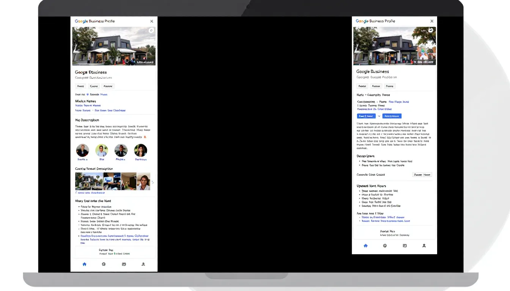Open first round profile avatar in left panel
The height and width of the screenshot is (291, 510).
click(x=82, y=150)
